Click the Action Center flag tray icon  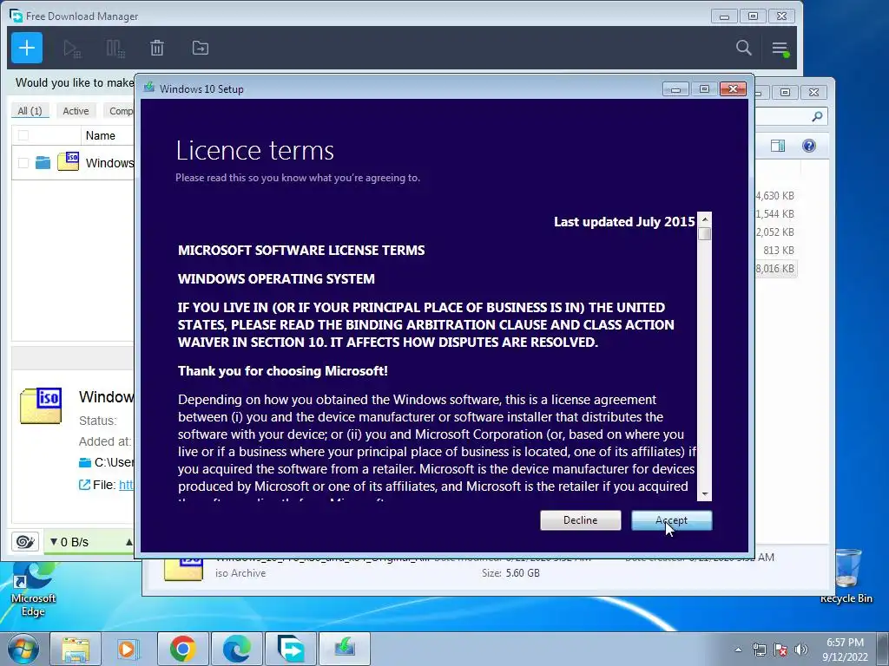pos(780,650)
